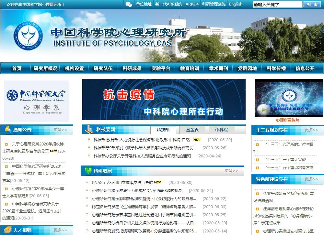
Task: Open 研究所概况 menu item
Action: pyautogui.click(x=45, y=69)
